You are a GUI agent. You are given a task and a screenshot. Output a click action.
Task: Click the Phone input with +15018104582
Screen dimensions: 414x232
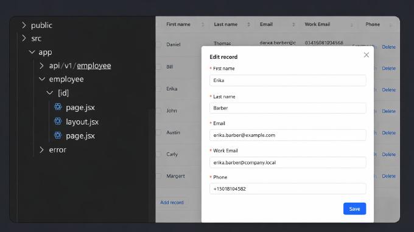tap(288, 189)
